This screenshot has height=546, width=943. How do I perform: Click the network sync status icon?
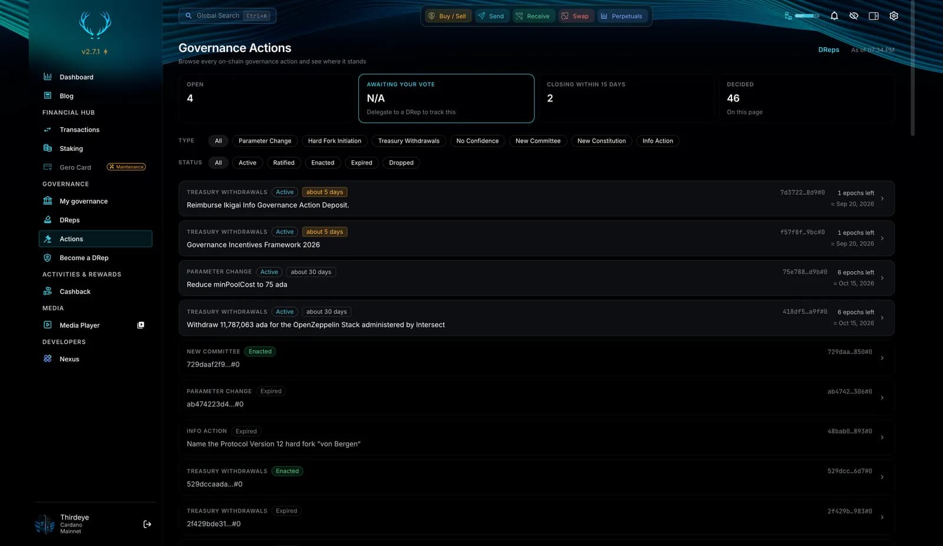pyautogui.click(x=788, y=16)
